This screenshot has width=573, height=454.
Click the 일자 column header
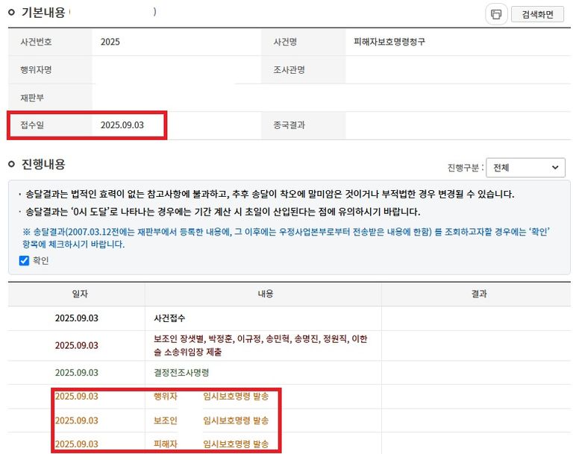[76, 294]
